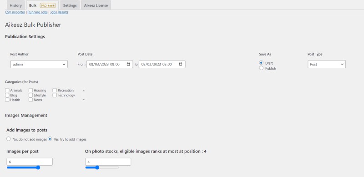The image size is (364, 177).
Task: Expand the Post Type dropdown
Action: coord(327,64)
